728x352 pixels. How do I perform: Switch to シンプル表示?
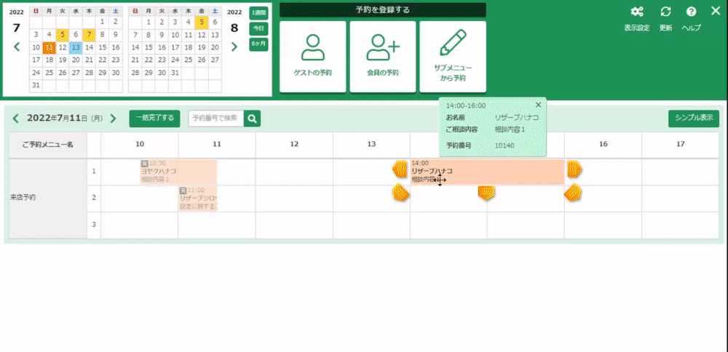point(694,119)
